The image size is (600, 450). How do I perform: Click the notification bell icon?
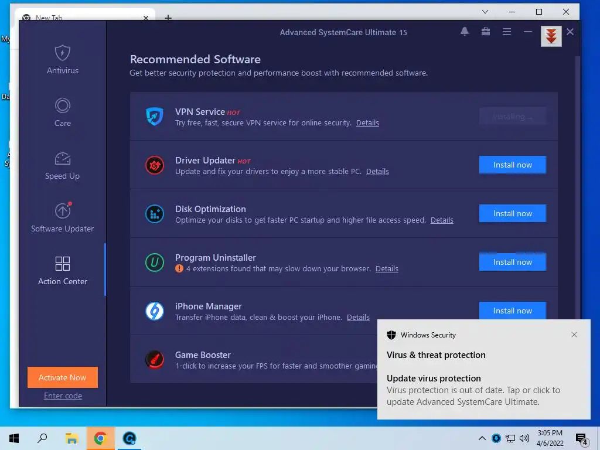[465, 32]
